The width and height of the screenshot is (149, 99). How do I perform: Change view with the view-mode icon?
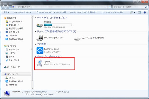tap(131, 12)
